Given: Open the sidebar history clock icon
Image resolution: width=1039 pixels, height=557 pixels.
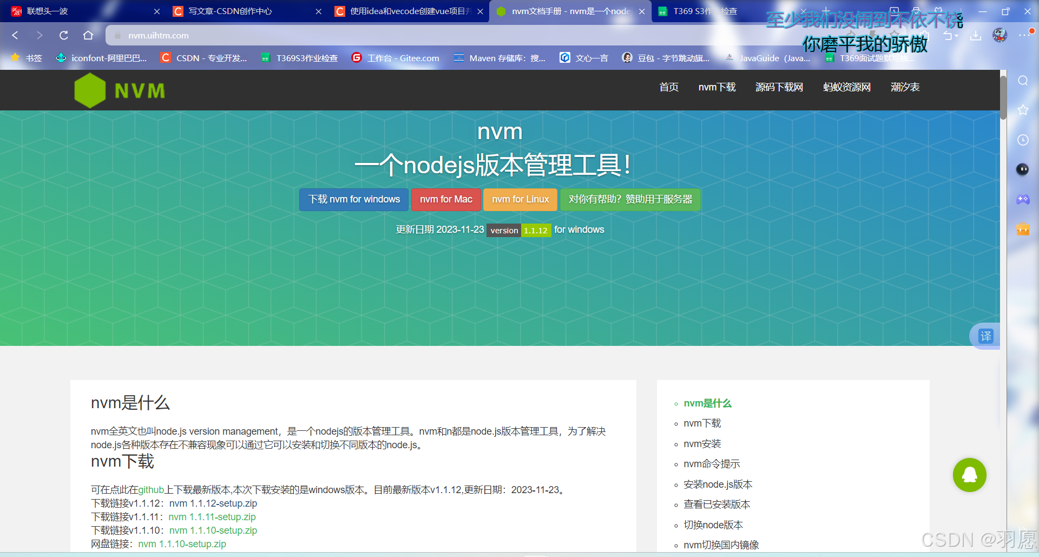Looking at the screenshot, I should pyautogui.click(x=1023, y=140).
